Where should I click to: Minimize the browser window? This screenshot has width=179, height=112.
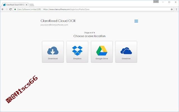pos(163,2)
